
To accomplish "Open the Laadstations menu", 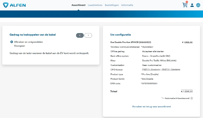I will (x=95, y=5).
